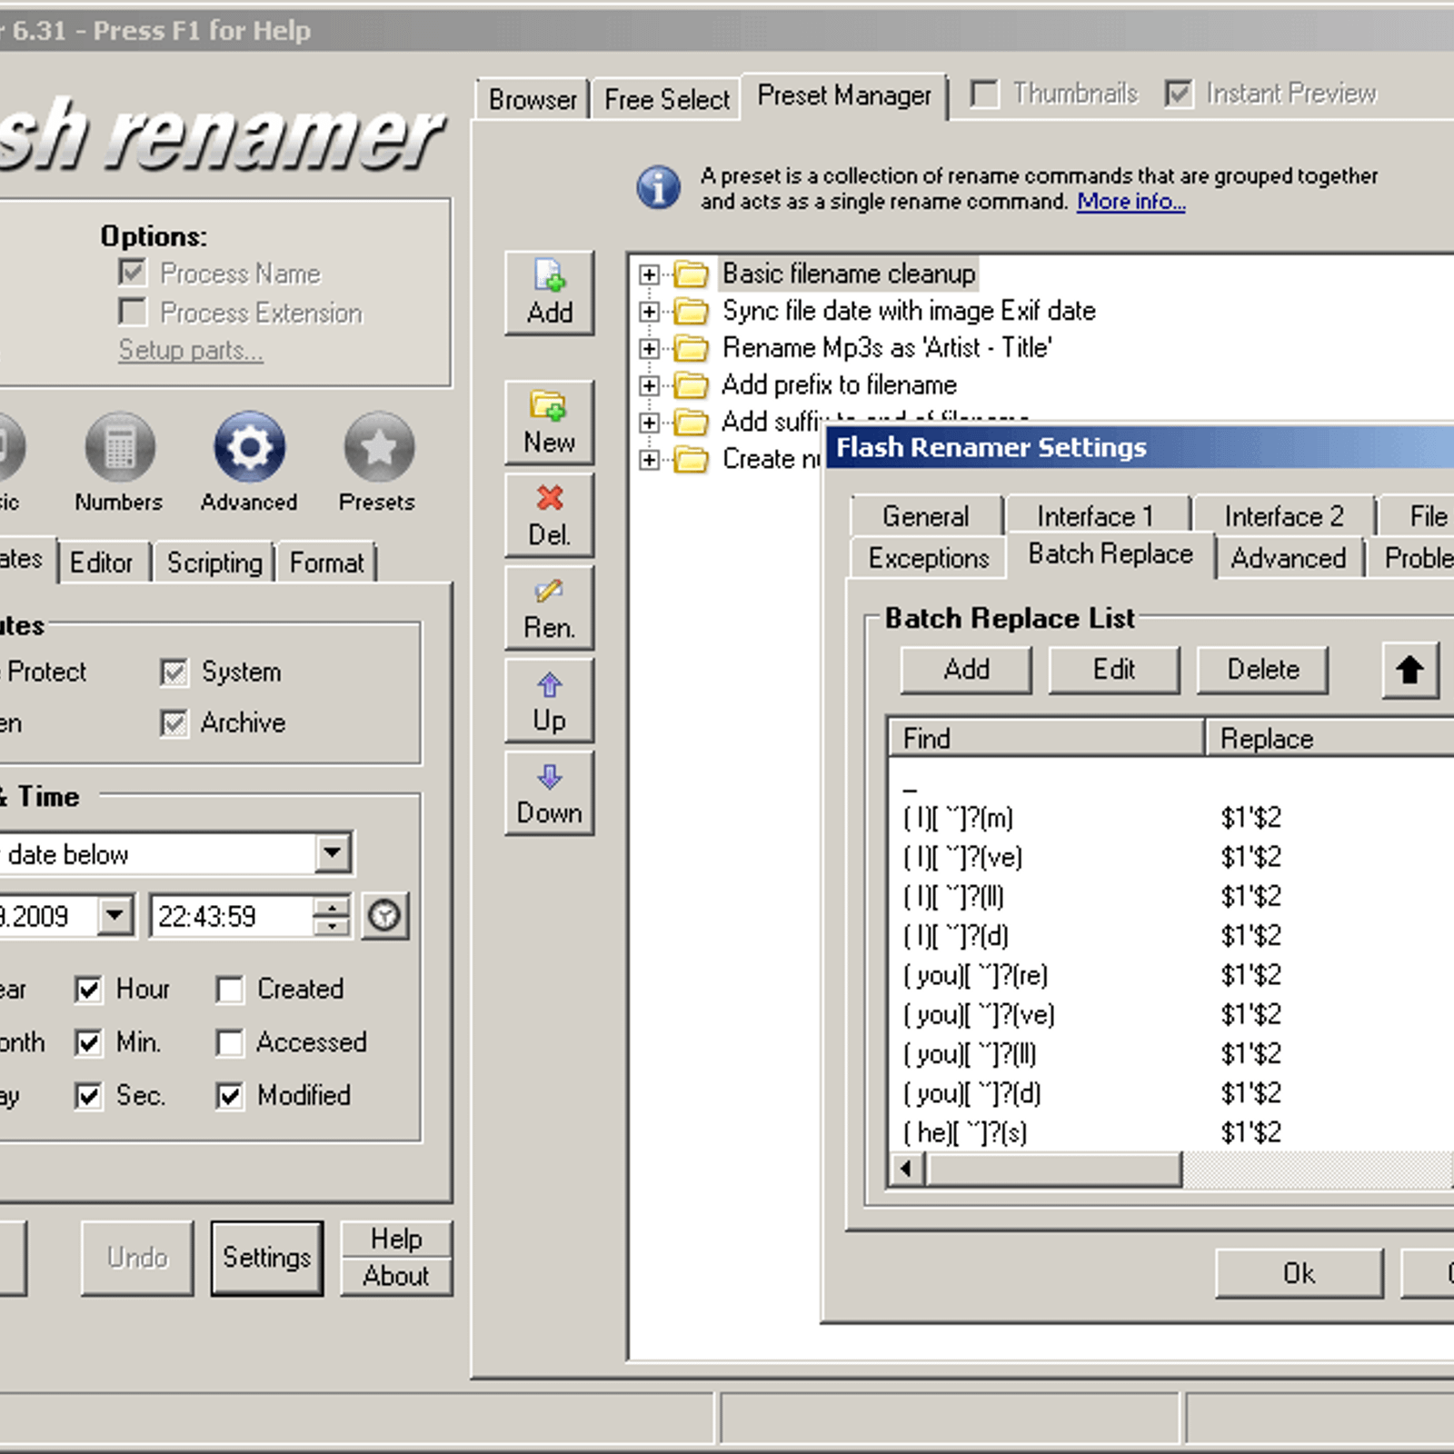Switch to the Free Select tab
1454x1454 pixels.
point(667,98)
